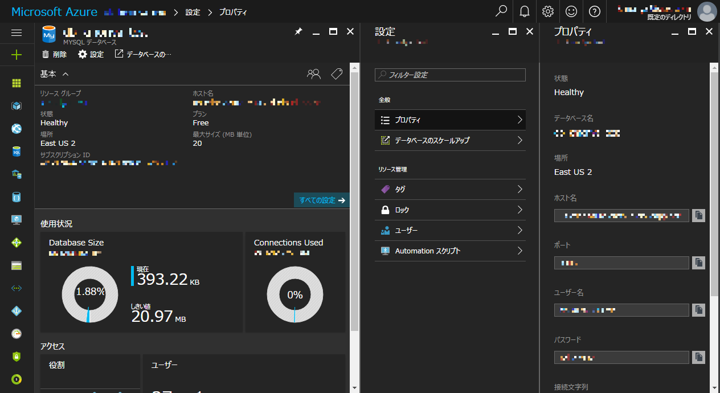Viewport: 720px width, 393px height.
Task: Copy the ホスト名 value using its copy icon
Action: (x=699, y=215)
